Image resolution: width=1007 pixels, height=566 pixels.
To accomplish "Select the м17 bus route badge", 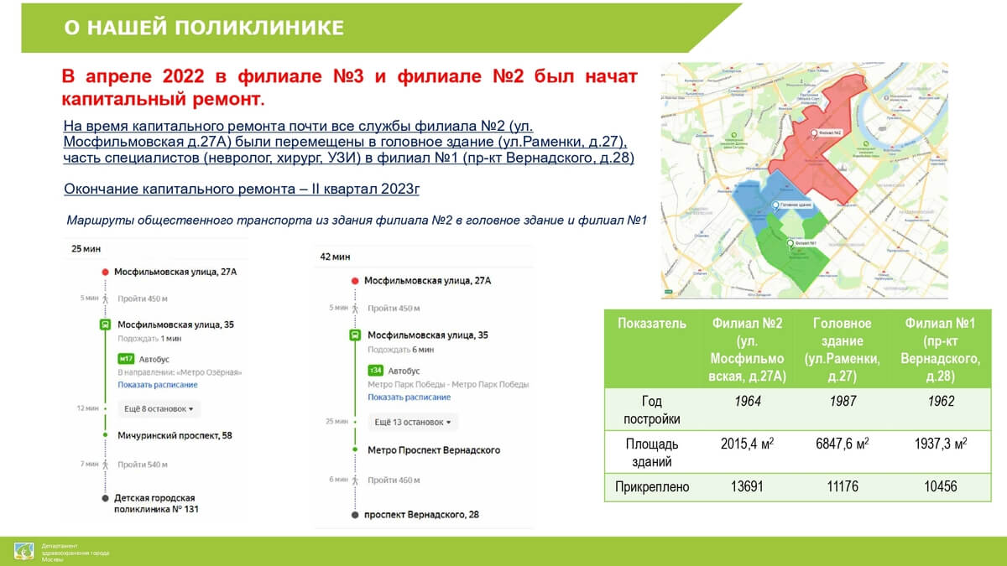I will (x=127, y=358).
